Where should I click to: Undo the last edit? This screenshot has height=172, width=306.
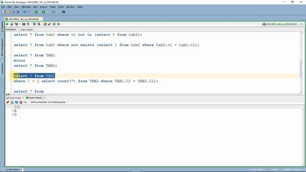point(24,12)
